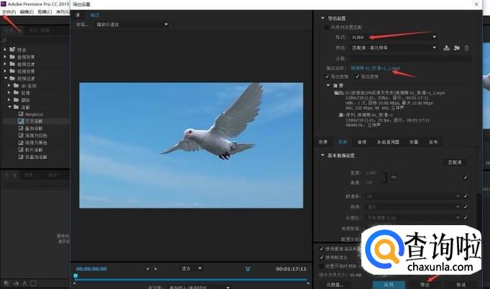
Task: Select the 胶片溶解 film dissolve effect
Action: 34,150
